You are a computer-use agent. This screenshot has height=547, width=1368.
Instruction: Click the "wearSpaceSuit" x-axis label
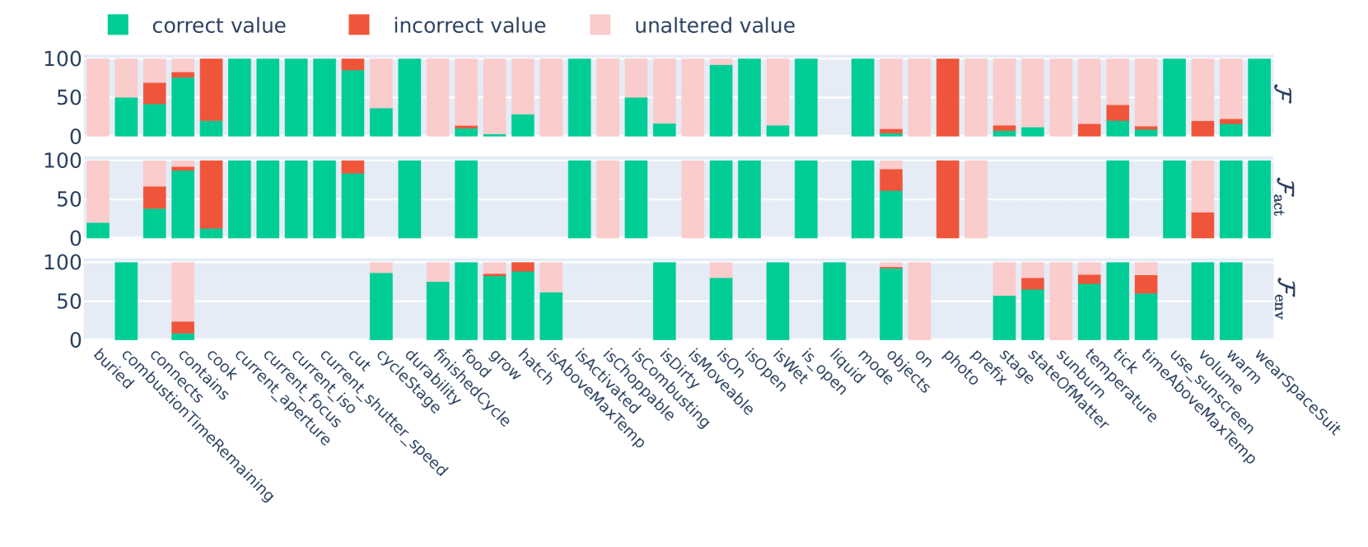pos(1297,392)
